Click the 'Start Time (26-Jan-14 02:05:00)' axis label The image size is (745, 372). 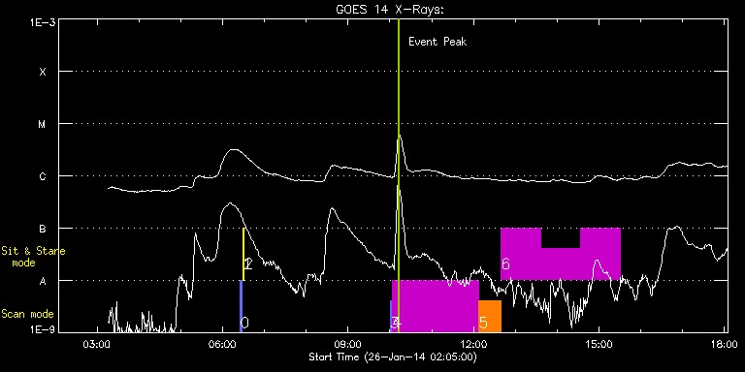click(x=393, y=356)
